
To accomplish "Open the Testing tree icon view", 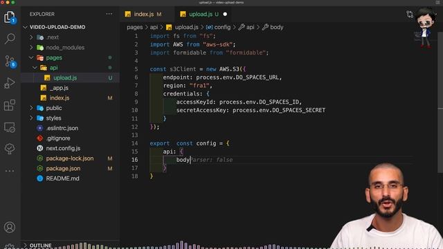I will pyautogui.click(x=10, y=149).
